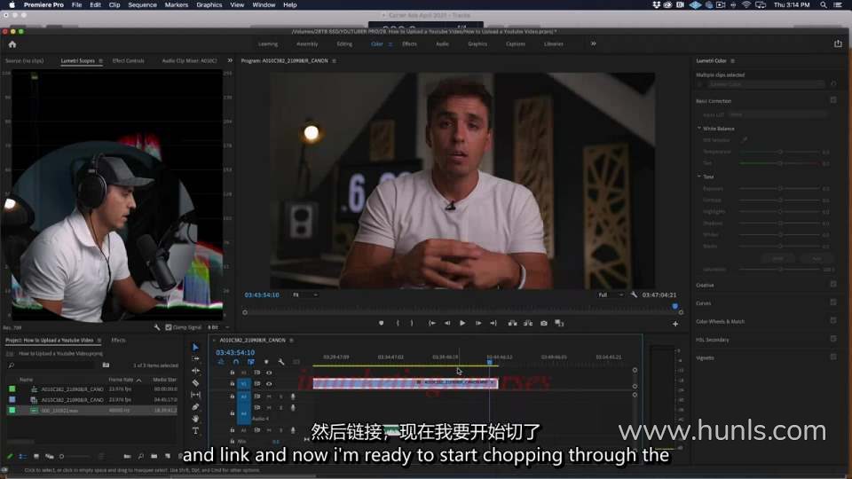852x479 pixels.
Task: Switch project panel to icon view
Action: [x=36, y=456]
